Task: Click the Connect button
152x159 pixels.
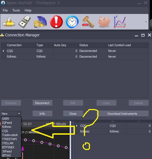Action: point(11,103)
